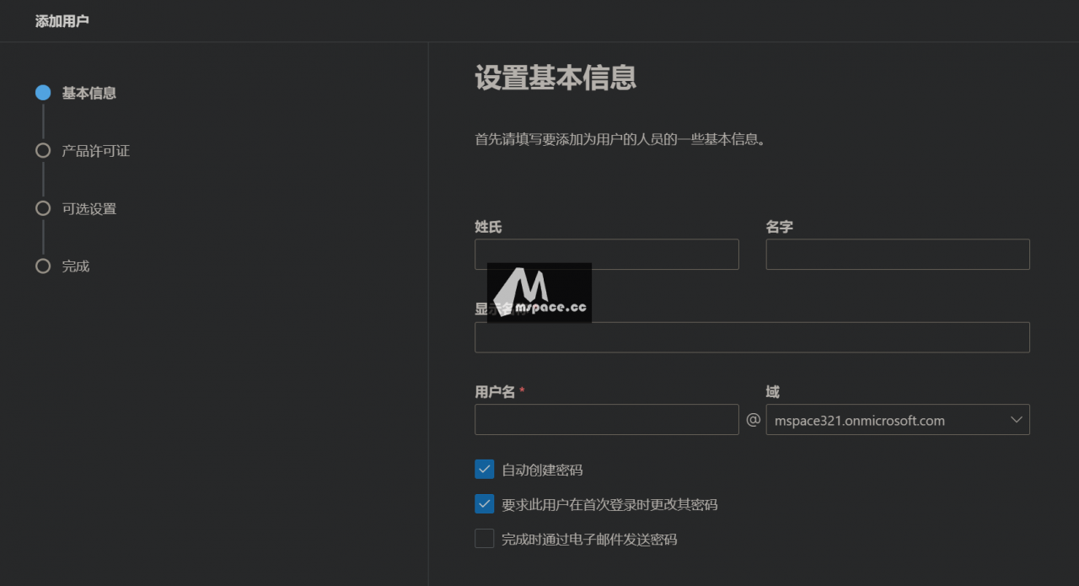
Task: Check 完成时通过电子邮件发送密码 checkbox
Action: (x=484, y=539)
